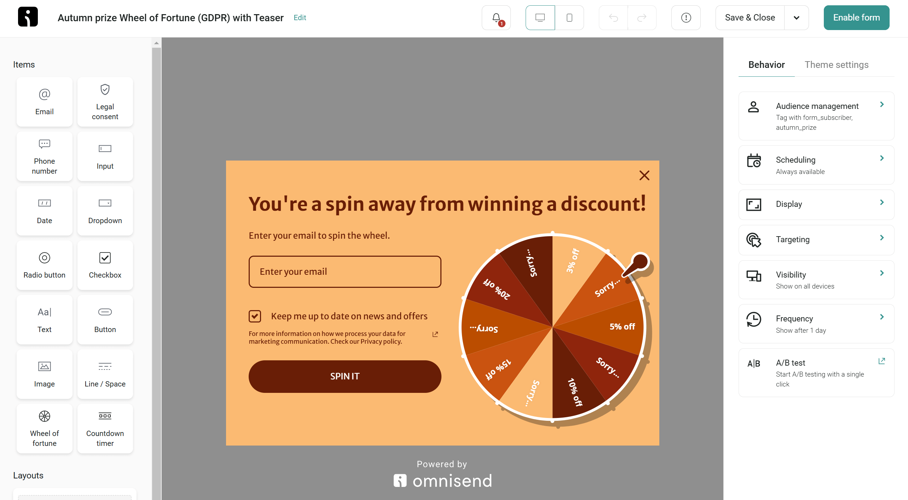Switch to Theme settings tab
Screen dimensions: 908x500
tap(837, 64)
